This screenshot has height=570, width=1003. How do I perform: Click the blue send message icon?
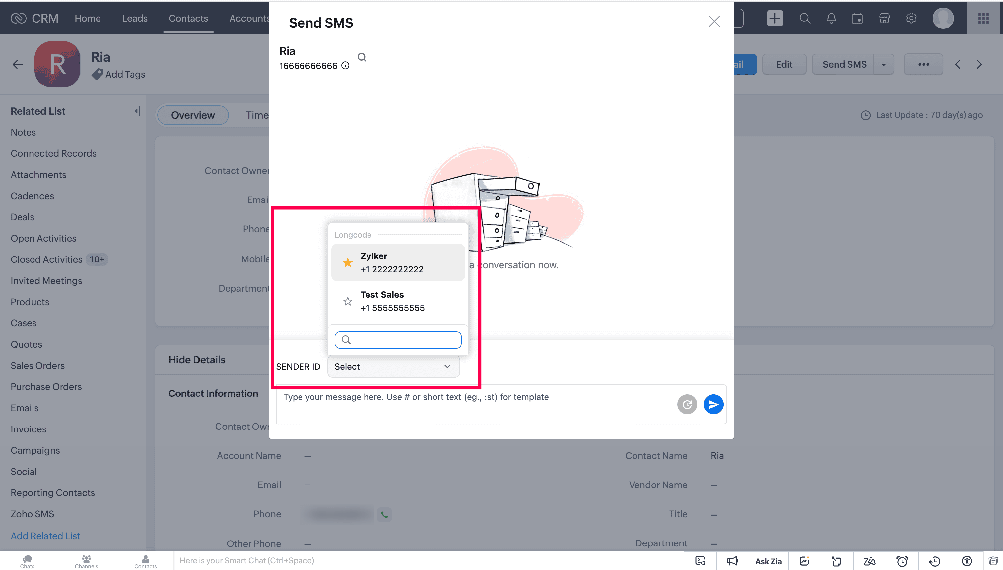713,404
